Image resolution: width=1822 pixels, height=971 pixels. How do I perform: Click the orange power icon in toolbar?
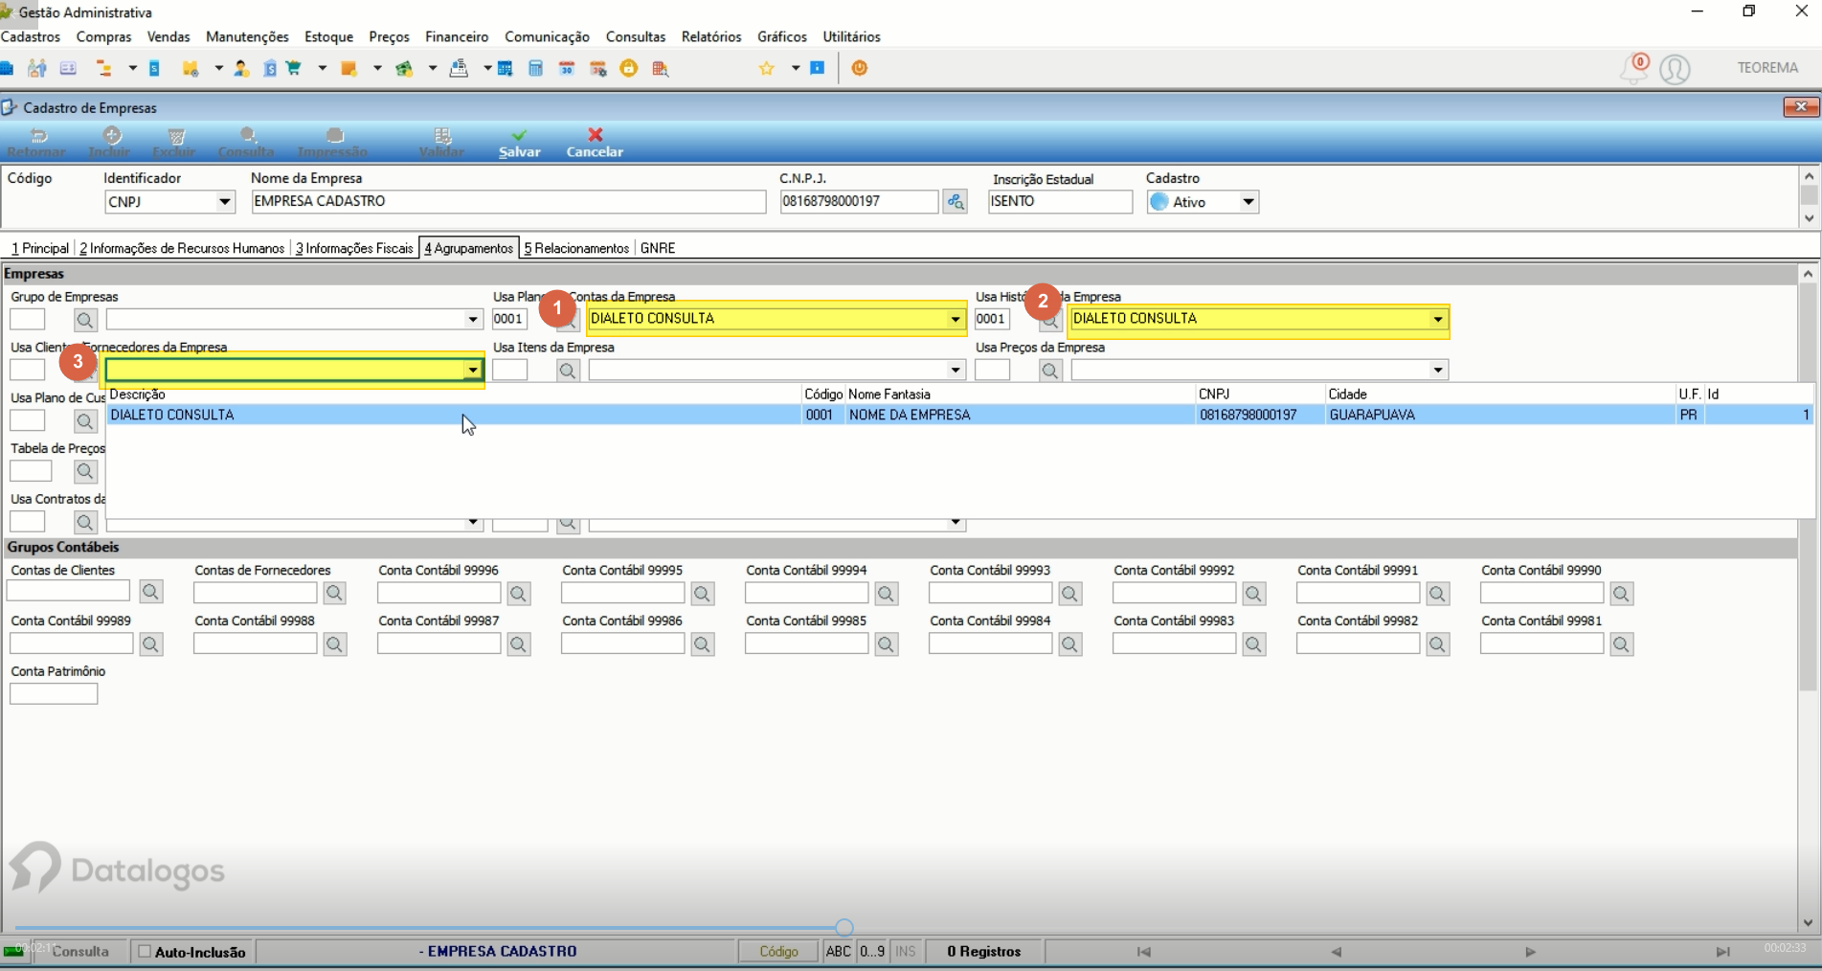(x=860, y=68)
